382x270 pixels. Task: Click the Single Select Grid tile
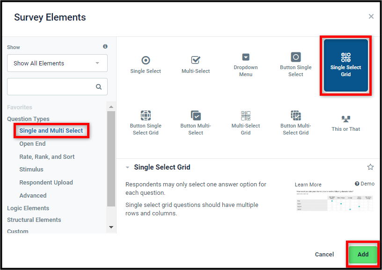345,65
